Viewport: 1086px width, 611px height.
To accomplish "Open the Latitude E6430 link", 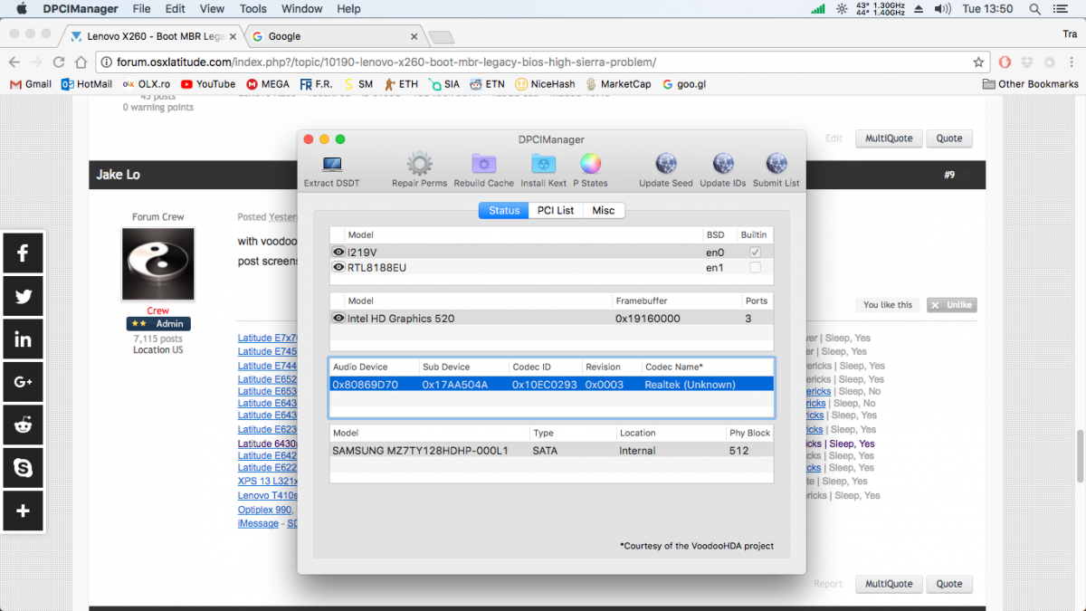I will 267,444.
